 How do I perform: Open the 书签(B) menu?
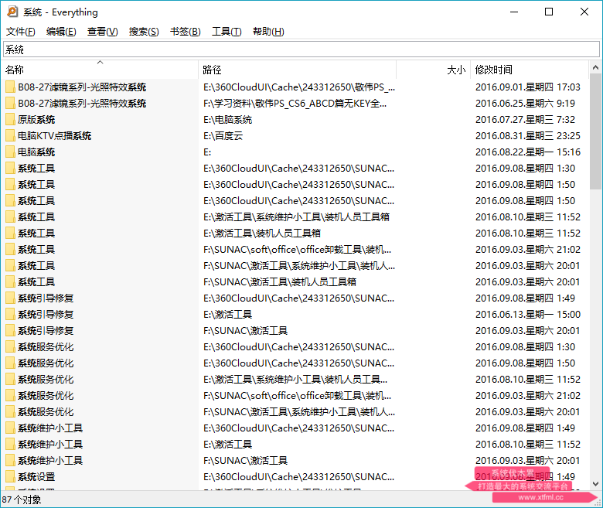pos(186,32)
